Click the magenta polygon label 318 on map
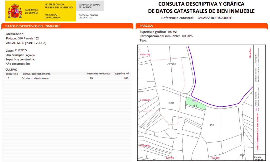 click(x=195, y=101)
